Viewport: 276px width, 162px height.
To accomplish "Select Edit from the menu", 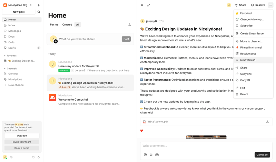I will 253,88.
